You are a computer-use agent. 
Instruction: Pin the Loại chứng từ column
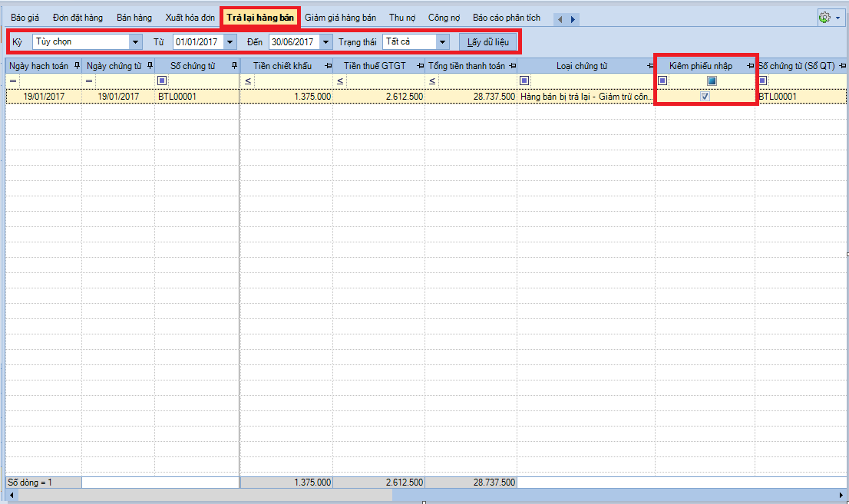click(x=650, y=66)
